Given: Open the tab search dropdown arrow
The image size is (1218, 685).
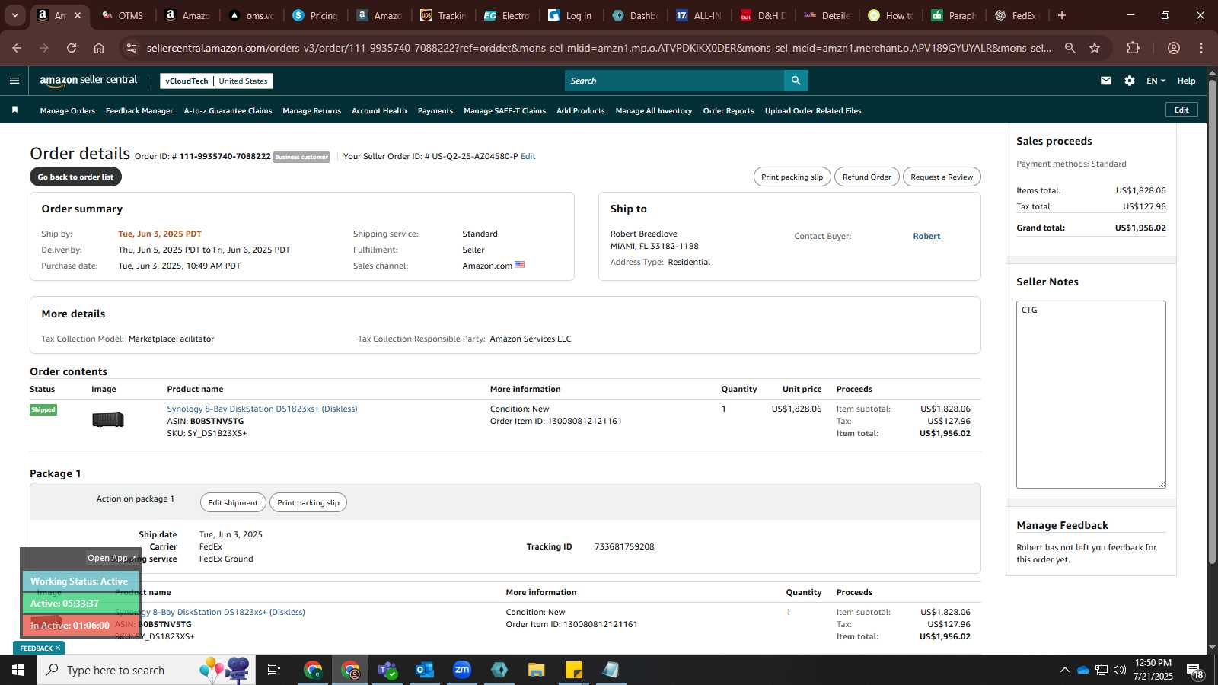Looking at the screenshot, I should click(14, 15).
